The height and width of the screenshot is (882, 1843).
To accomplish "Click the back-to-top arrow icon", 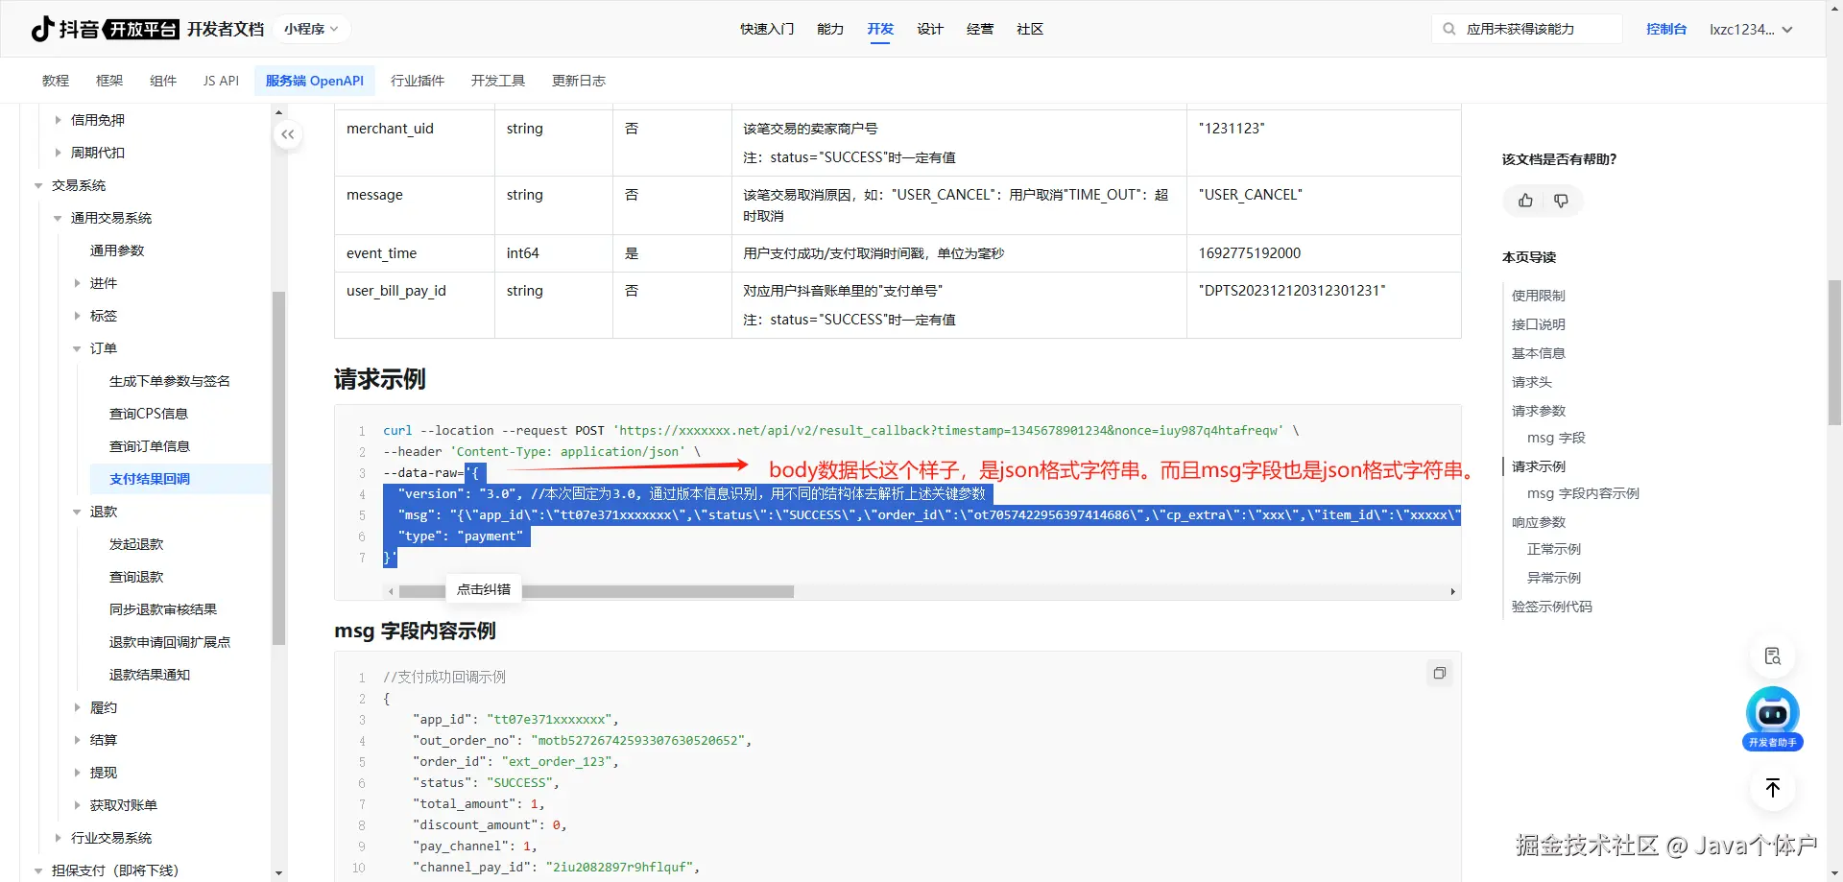I will click(1773, 788).
